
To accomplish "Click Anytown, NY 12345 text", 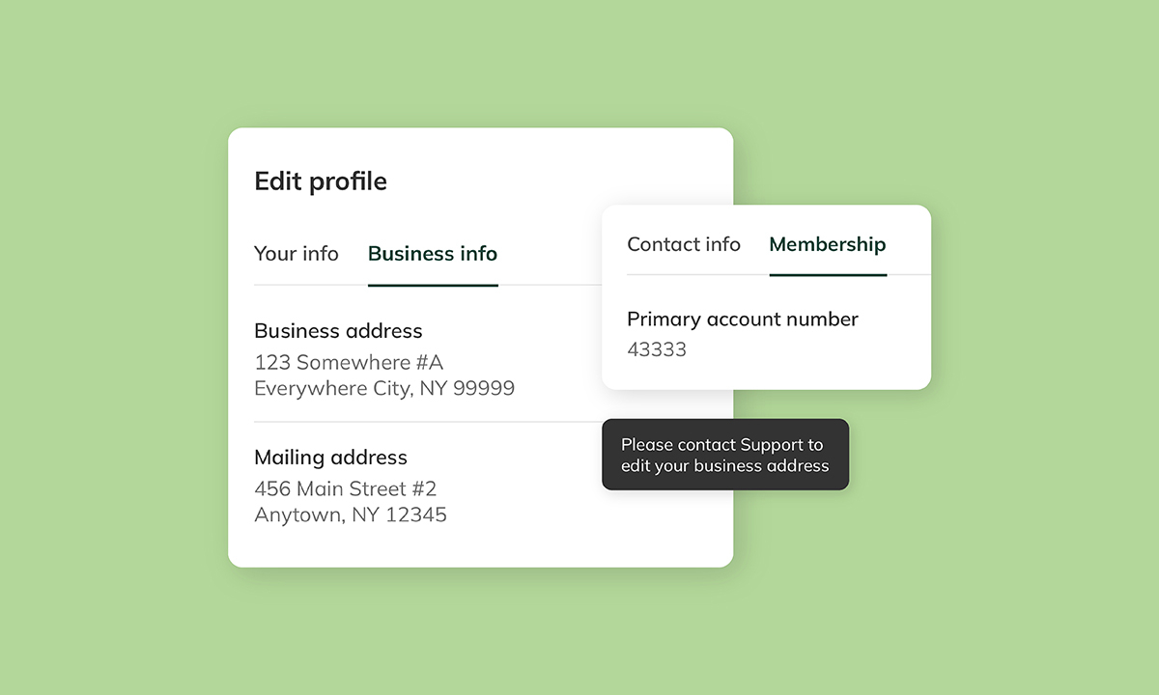I will 351,514.
